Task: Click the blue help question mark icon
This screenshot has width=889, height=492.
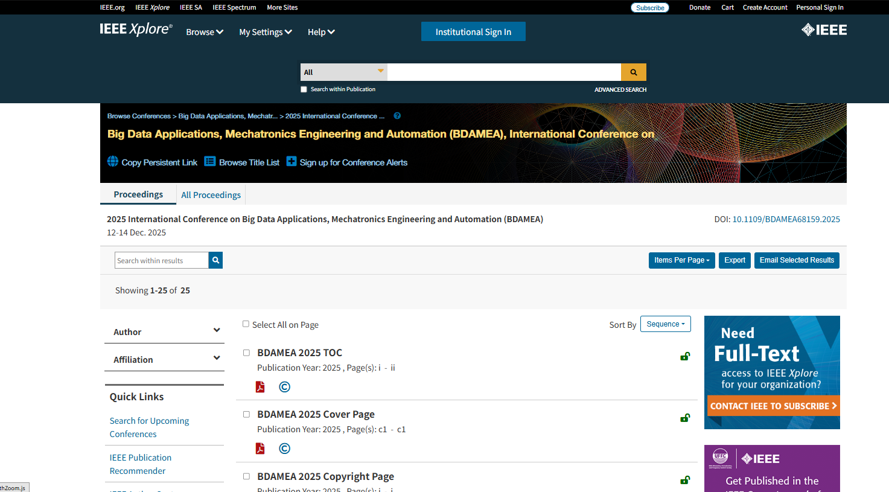Action: (397, 116)
